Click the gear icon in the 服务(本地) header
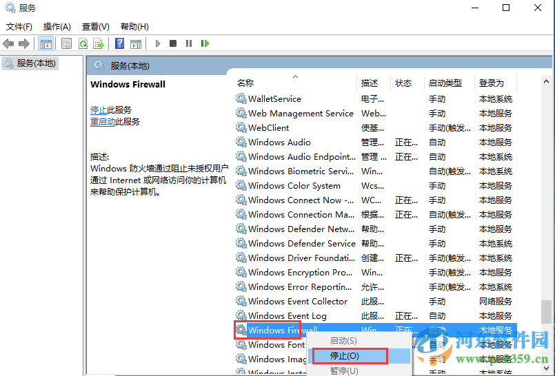Viewport: 555px width, 376px height. [x=99, y=65]
